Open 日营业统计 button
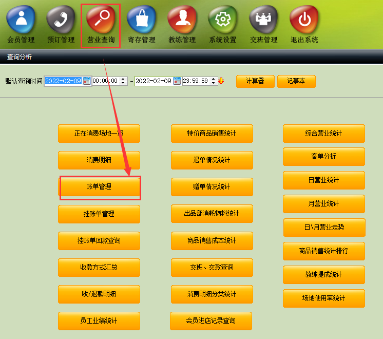Screen dimensions: 383x339 point(324,180)
